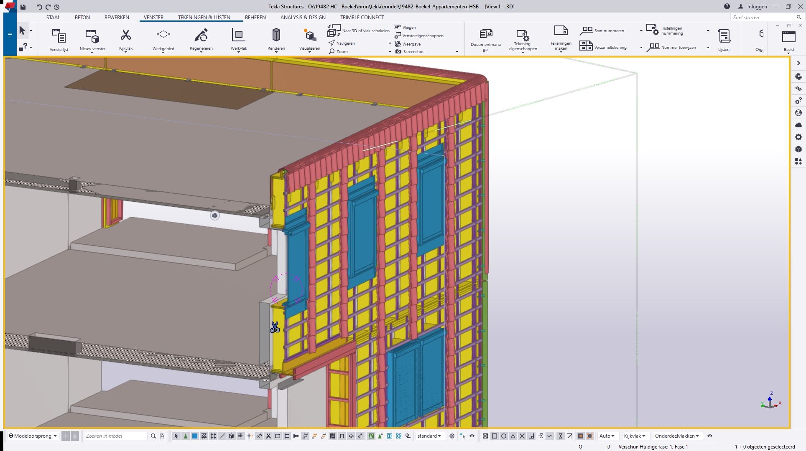Open the Beeld display menu icon
This screenshot has width=806, height=451.
point(788,41)
